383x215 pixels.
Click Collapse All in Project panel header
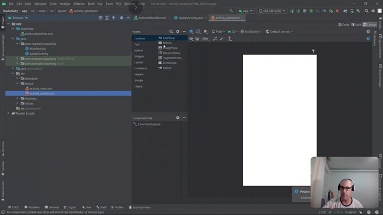(113, 18)
